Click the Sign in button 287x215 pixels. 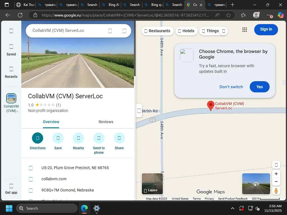click(x=266, y=29)
